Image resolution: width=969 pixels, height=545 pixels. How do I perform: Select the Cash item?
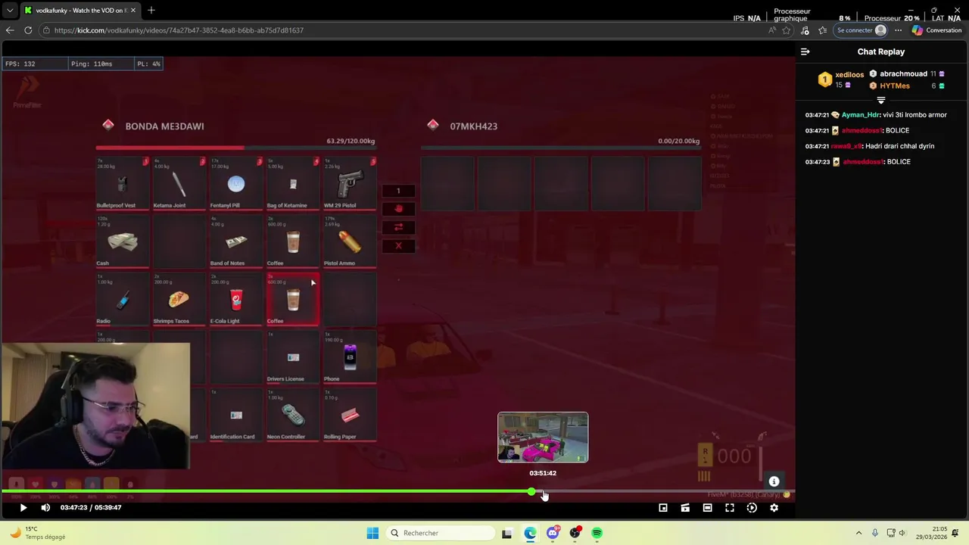point(123,241)
